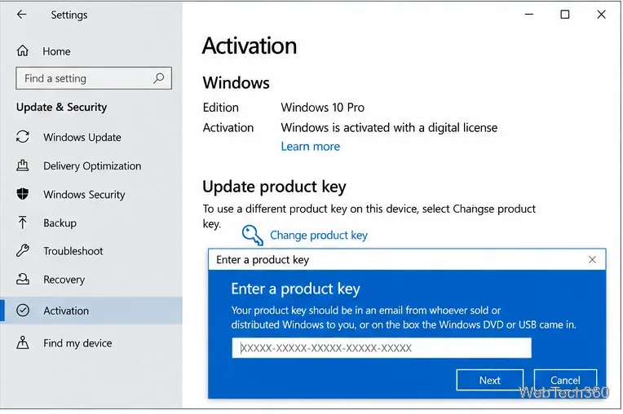Select the Activation sidebar entry
The height and width of the screenshot is (414, 623).
click(91, 310)
